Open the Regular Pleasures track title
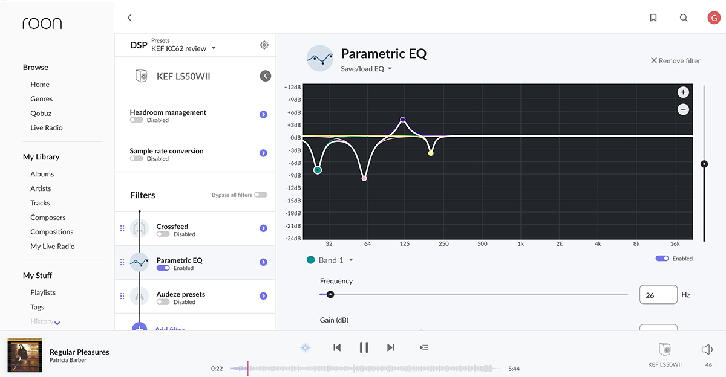This screenshot has width=726, height=377. click(79, 352)
